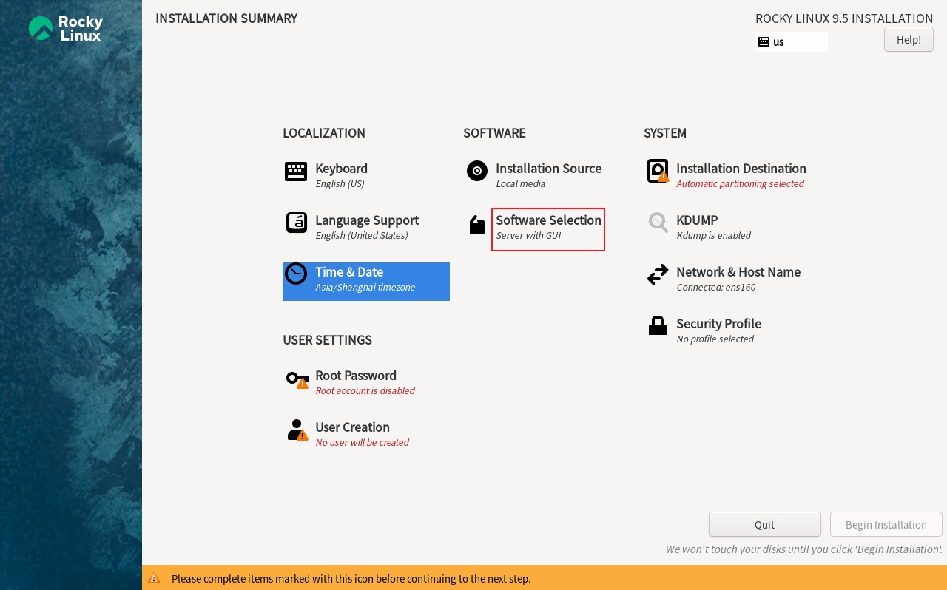Open User Creation label

[x=352, y=427]
